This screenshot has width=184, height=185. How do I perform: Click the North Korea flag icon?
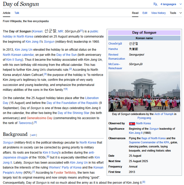pyautogui.click(x=132, y=124)
